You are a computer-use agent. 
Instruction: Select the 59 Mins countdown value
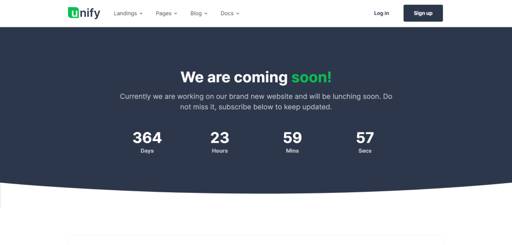click(x=292, y=138)
